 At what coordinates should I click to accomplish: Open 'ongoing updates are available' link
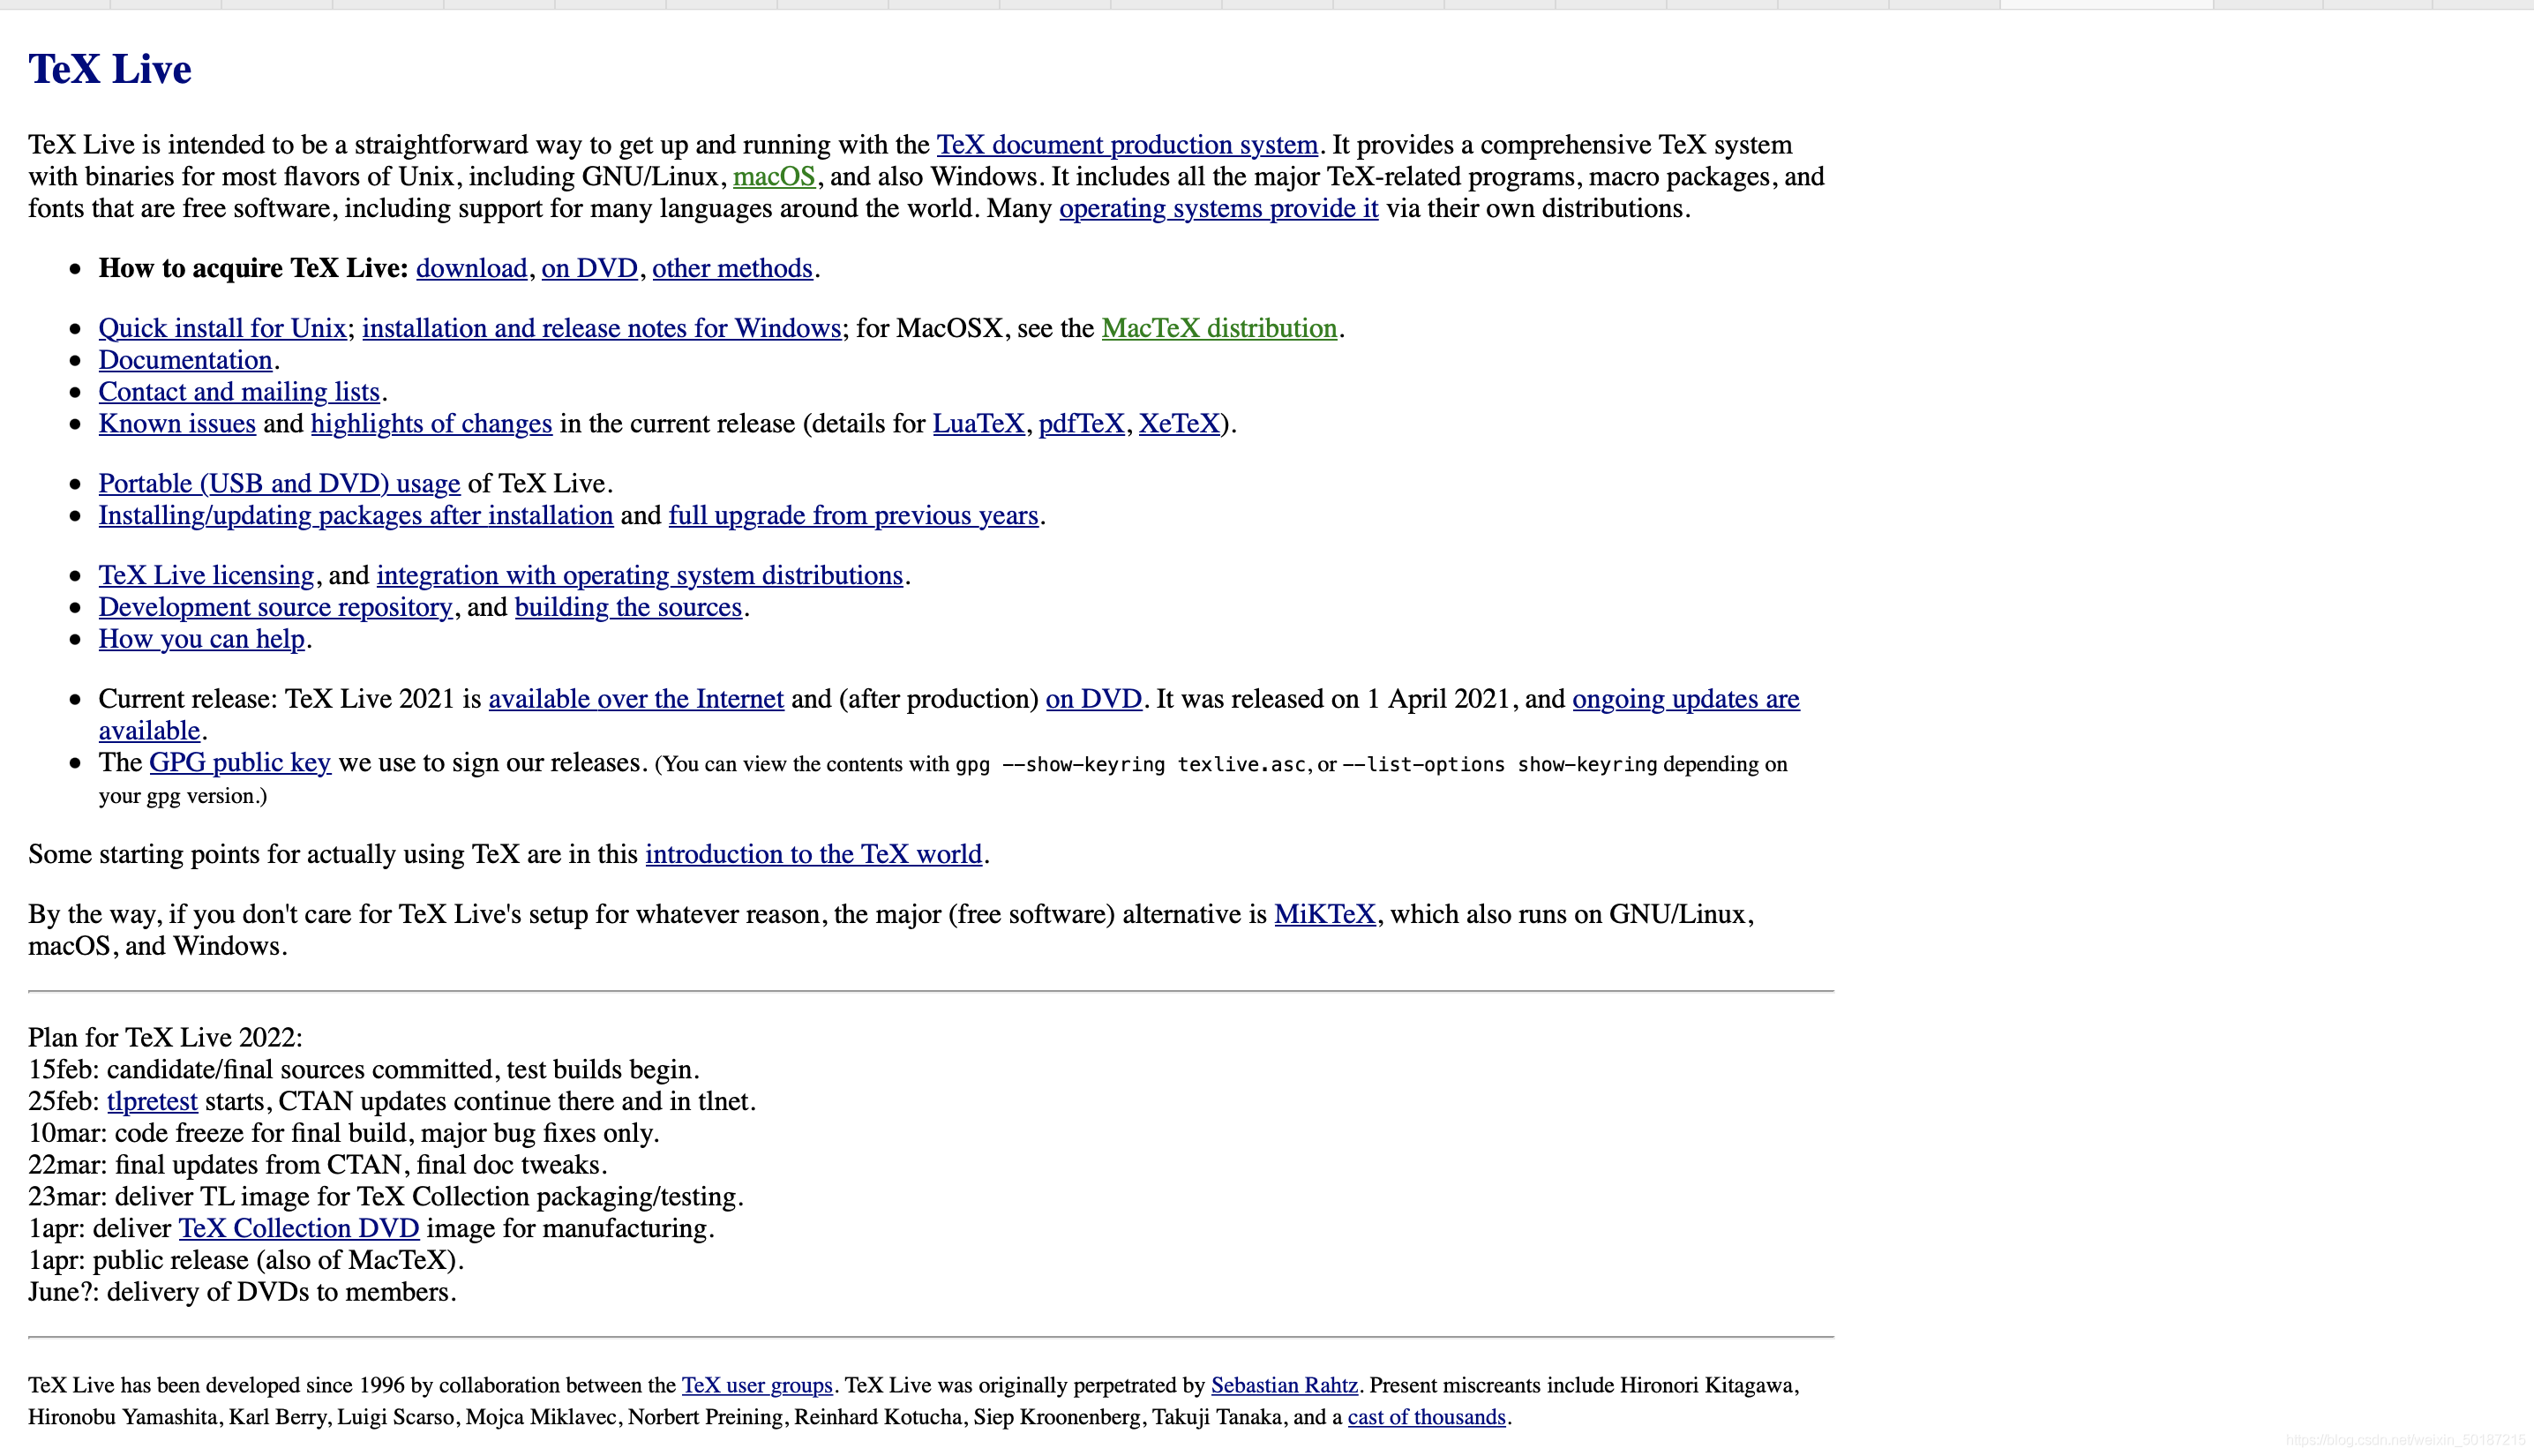[x=1685, y=699]
